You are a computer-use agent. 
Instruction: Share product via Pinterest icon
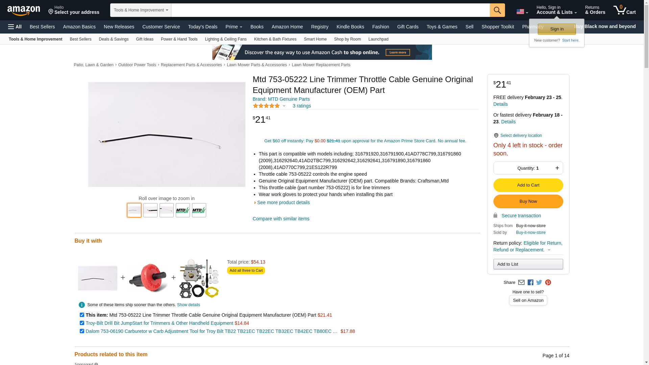coord(548,283)
